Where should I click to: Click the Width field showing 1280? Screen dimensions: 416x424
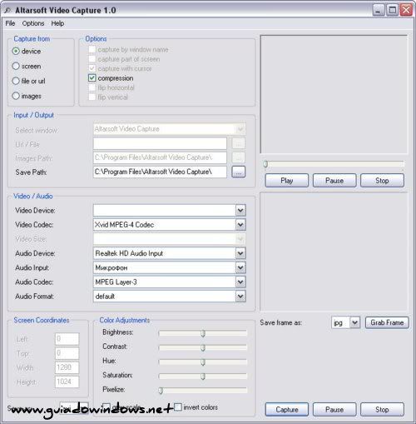point(67,367)
